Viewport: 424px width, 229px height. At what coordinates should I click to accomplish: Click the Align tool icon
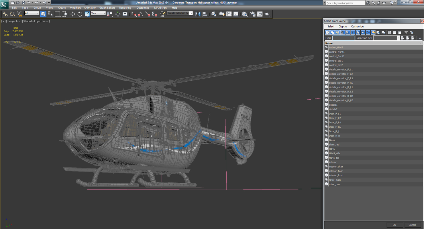coord(205,14)
